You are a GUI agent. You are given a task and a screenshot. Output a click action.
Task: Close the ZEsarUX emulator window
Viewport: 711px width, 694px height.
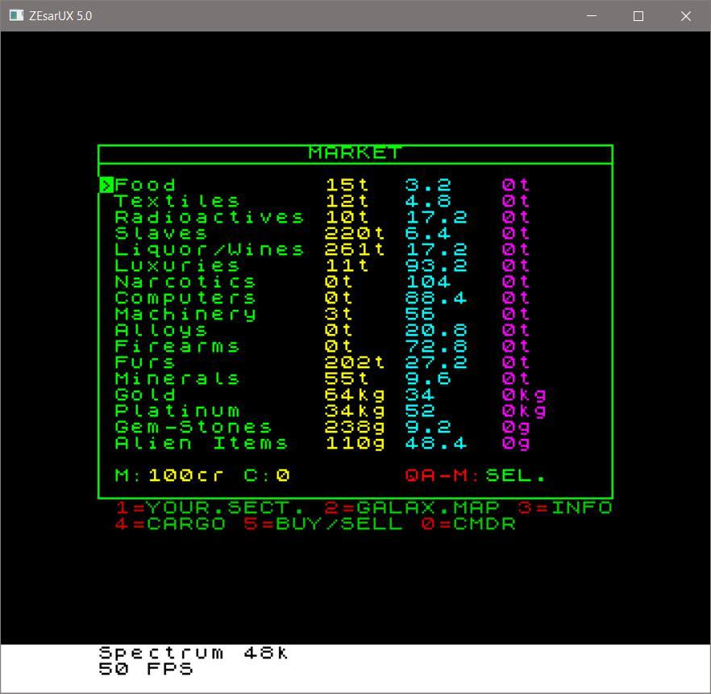coord(686,16)
